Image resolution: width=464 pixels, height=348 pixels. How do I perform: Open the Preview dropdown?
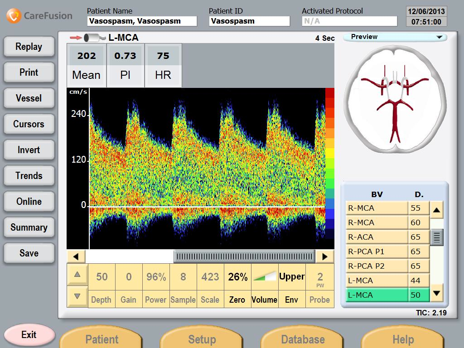395,37
